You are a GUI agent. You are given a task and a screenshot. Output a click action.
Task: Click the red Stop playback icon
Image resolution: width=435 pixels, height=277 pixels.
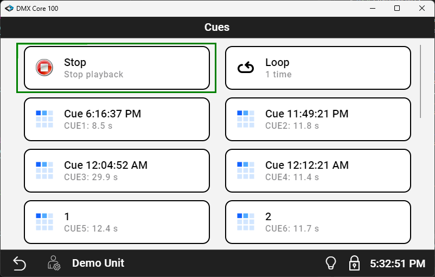click(44, 68)
